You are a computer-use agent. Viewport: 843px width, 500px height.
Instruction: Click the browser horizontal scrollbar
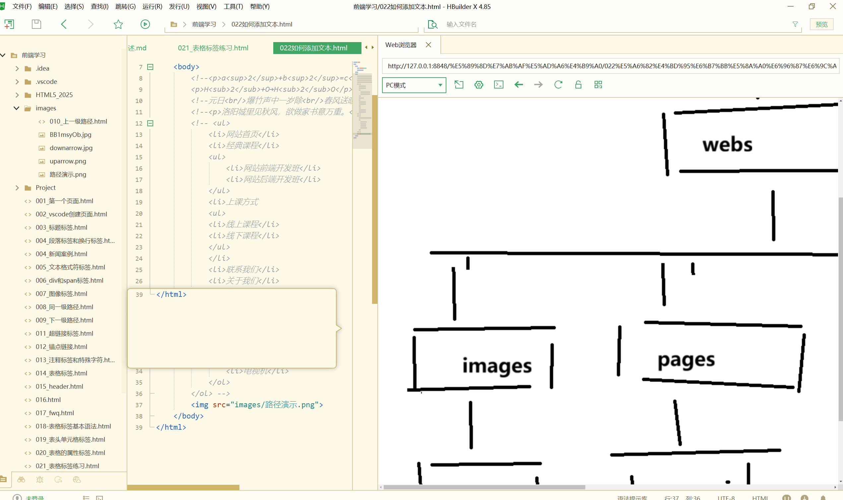click(x=484, y=487)
